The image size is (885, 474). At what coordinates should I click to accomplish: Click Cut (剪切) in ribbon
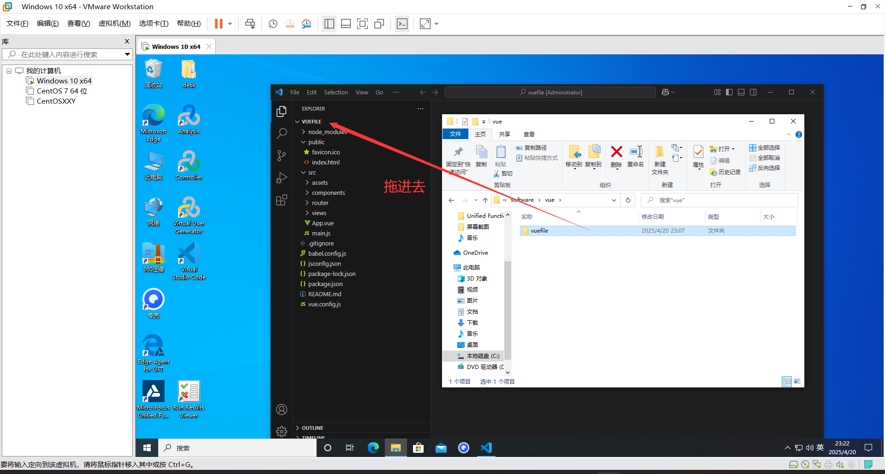click(x=503, y=174)
